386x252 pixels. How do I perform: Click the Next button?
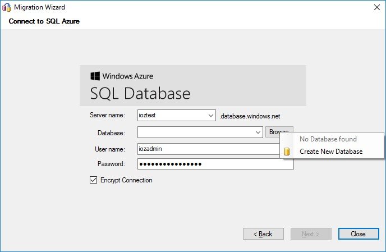coord(311,234)
